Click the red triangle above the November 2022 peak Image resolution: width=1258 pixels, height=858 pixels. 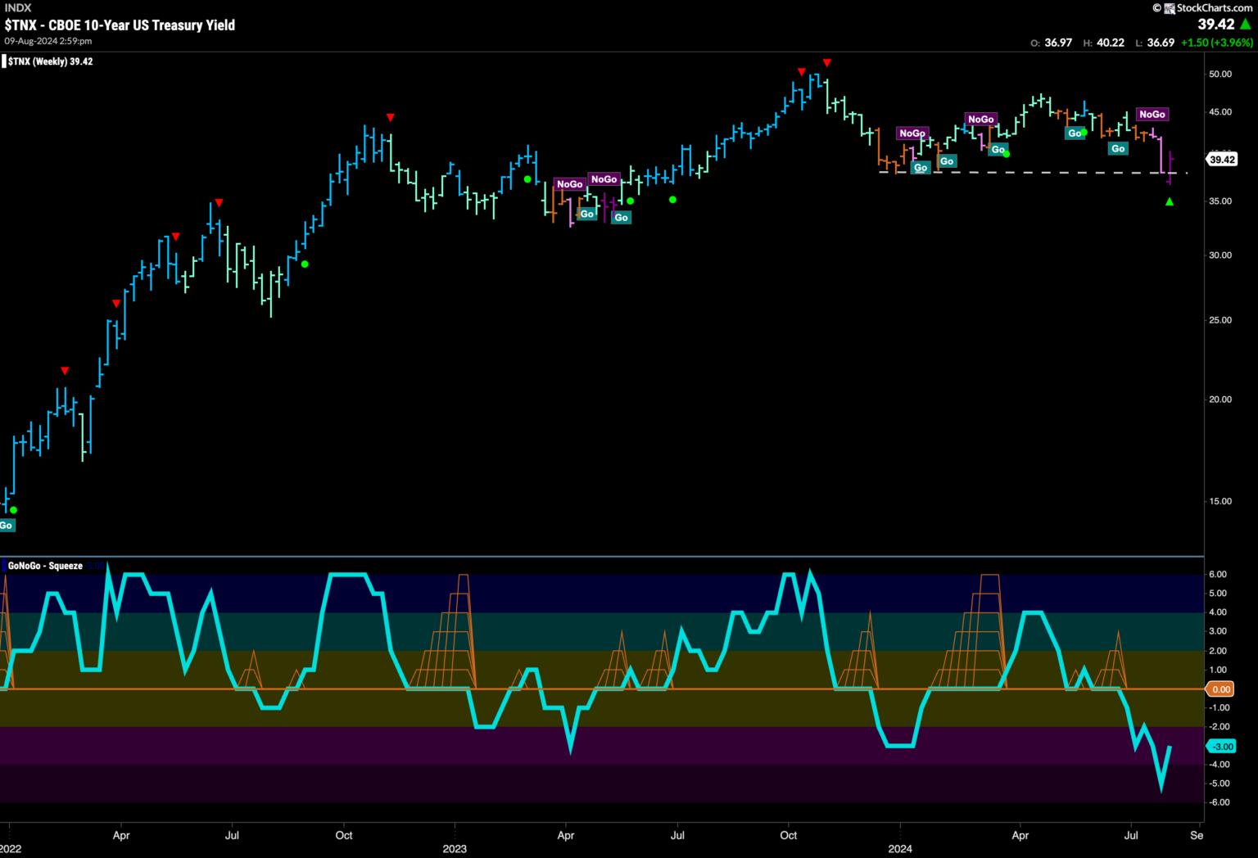pos(390,117)
